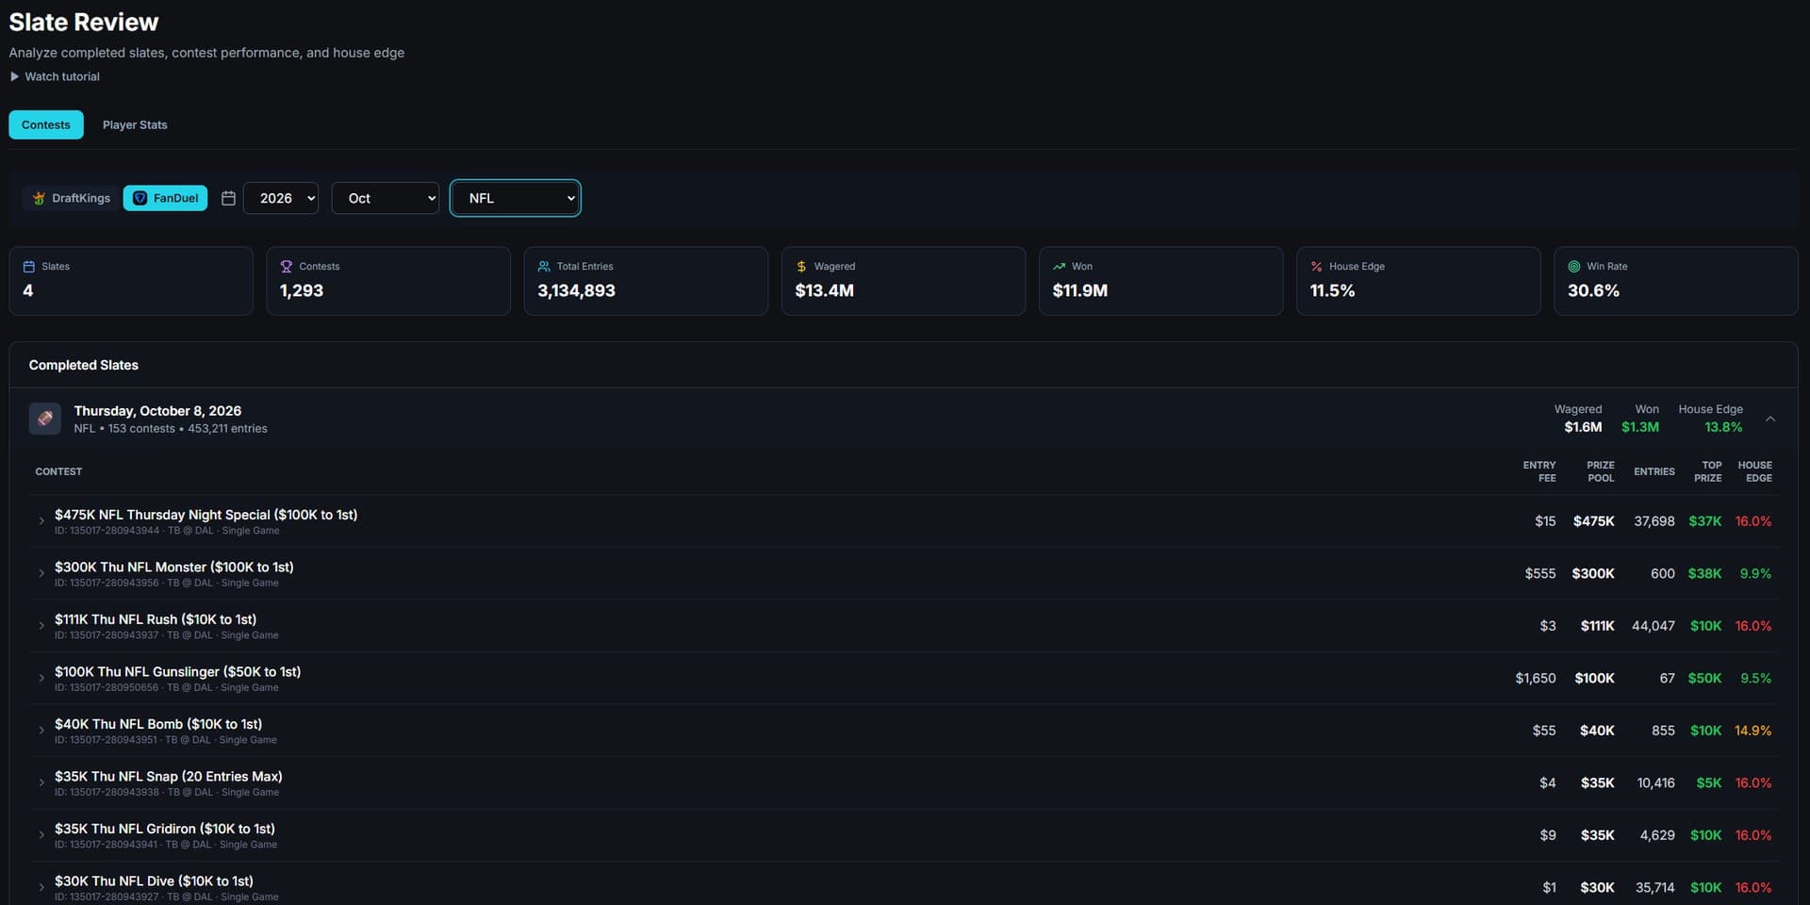Click the HOUSE EDGE column header
The width and height of the screenshot is (1810, 905).
(x=1754, y=471)
